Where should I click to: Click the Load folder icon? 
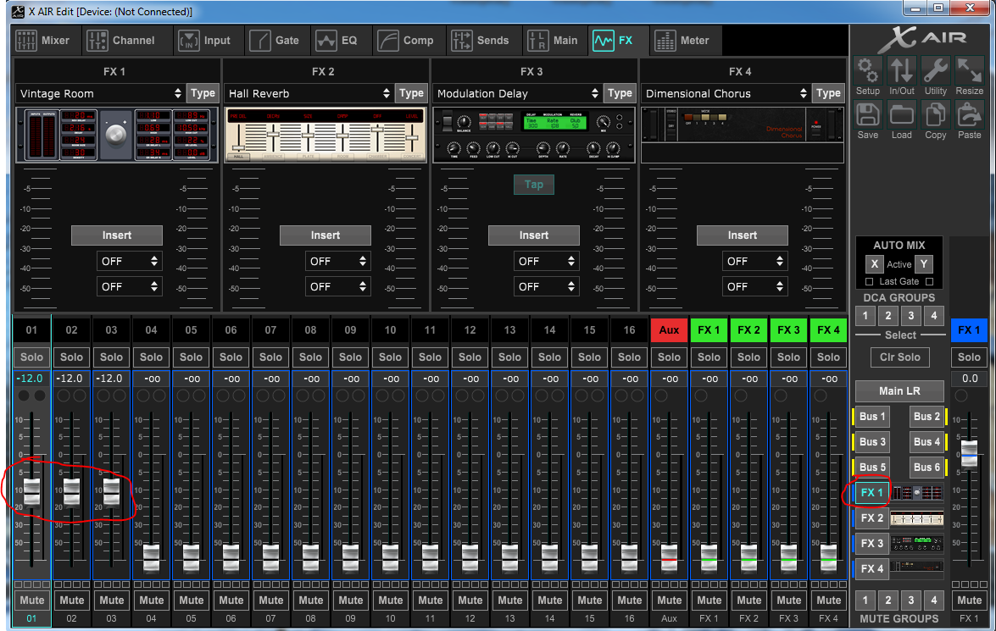click(901, 115)
